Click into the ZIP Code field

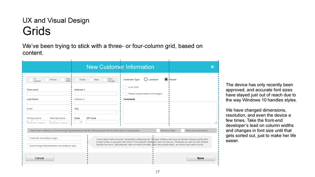(x=102, y=122)
